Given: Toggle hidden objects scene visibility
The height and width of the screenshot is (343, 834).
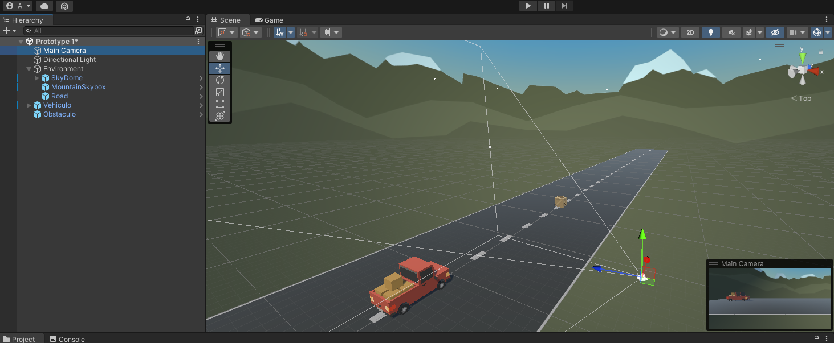Looking at the screenshot, I should pos(774,32).
